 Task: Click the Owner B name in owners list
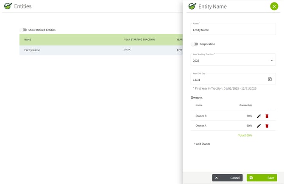point(201,116)
